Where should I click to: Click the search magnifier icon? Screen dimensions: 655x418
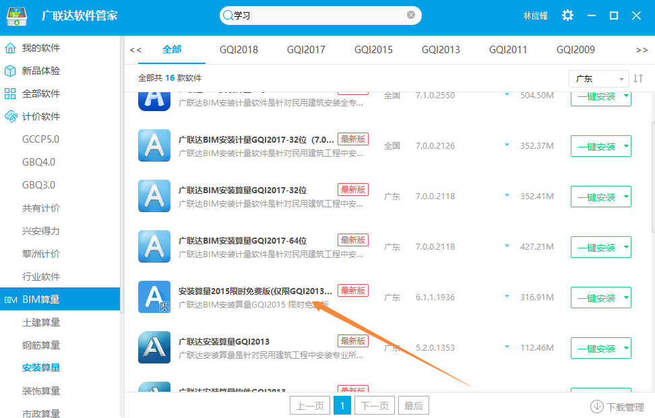[x=228, y=15]
